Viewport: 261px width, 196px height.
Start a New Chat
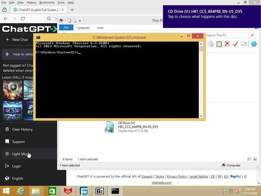pyautogui.click(x=18, y=40)
